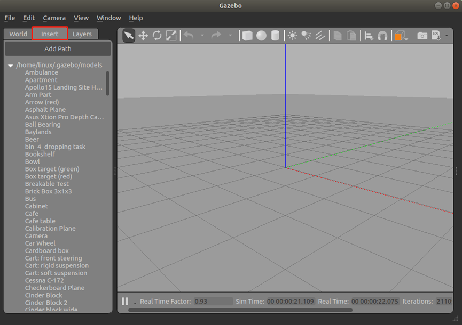Collapse the /home/linux/.gazebo/models tree

pyautogui.click(x=11, y=65)
